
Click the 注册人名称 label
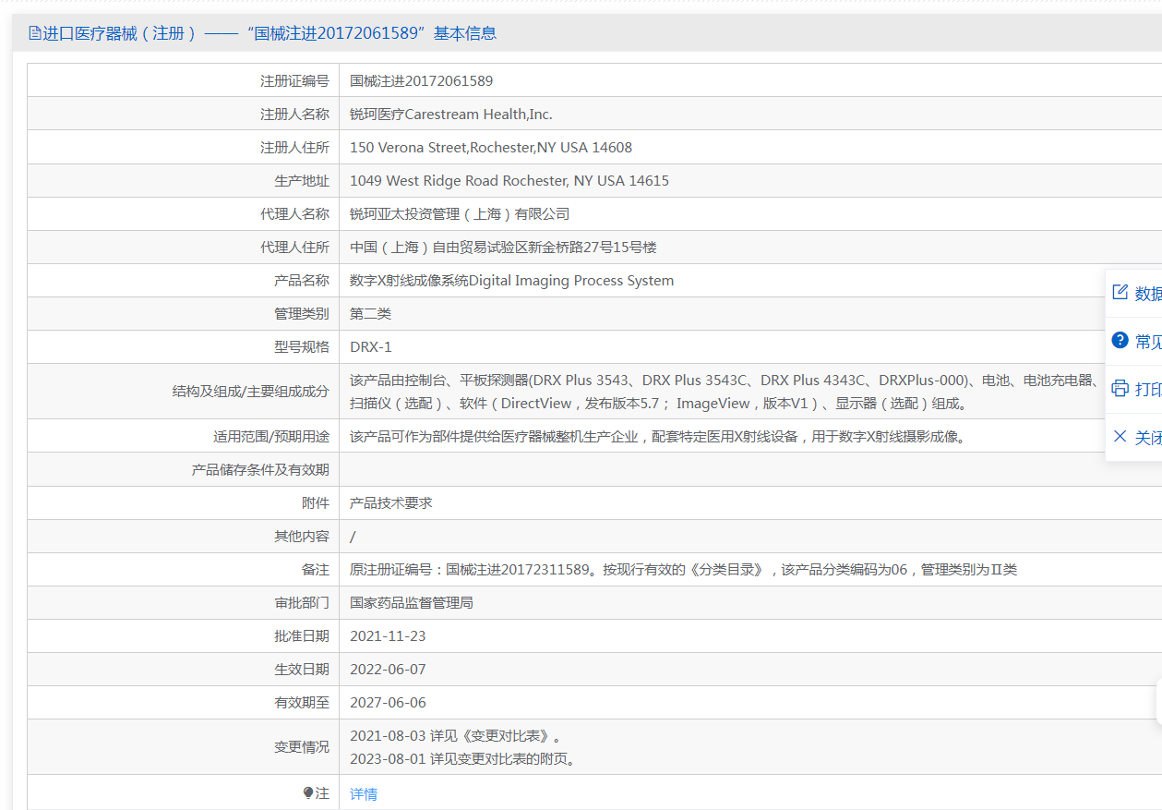[294, 115]
